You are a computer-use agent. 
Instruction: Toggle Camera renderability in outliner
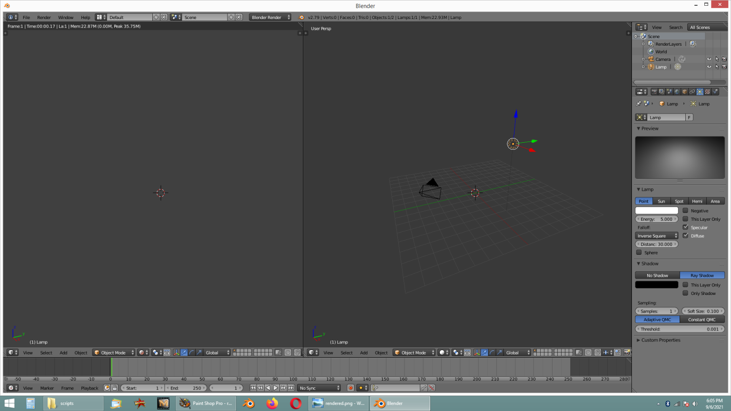tap(724, 59)
